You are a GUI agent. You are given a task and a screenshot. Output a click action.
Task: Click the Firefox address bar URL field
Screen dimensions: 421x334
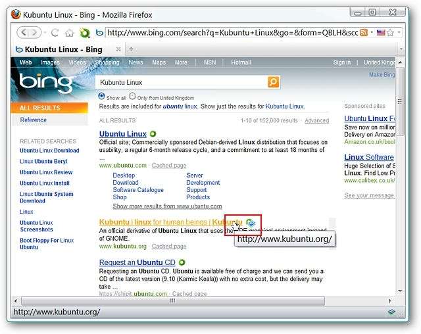[232, 33]
